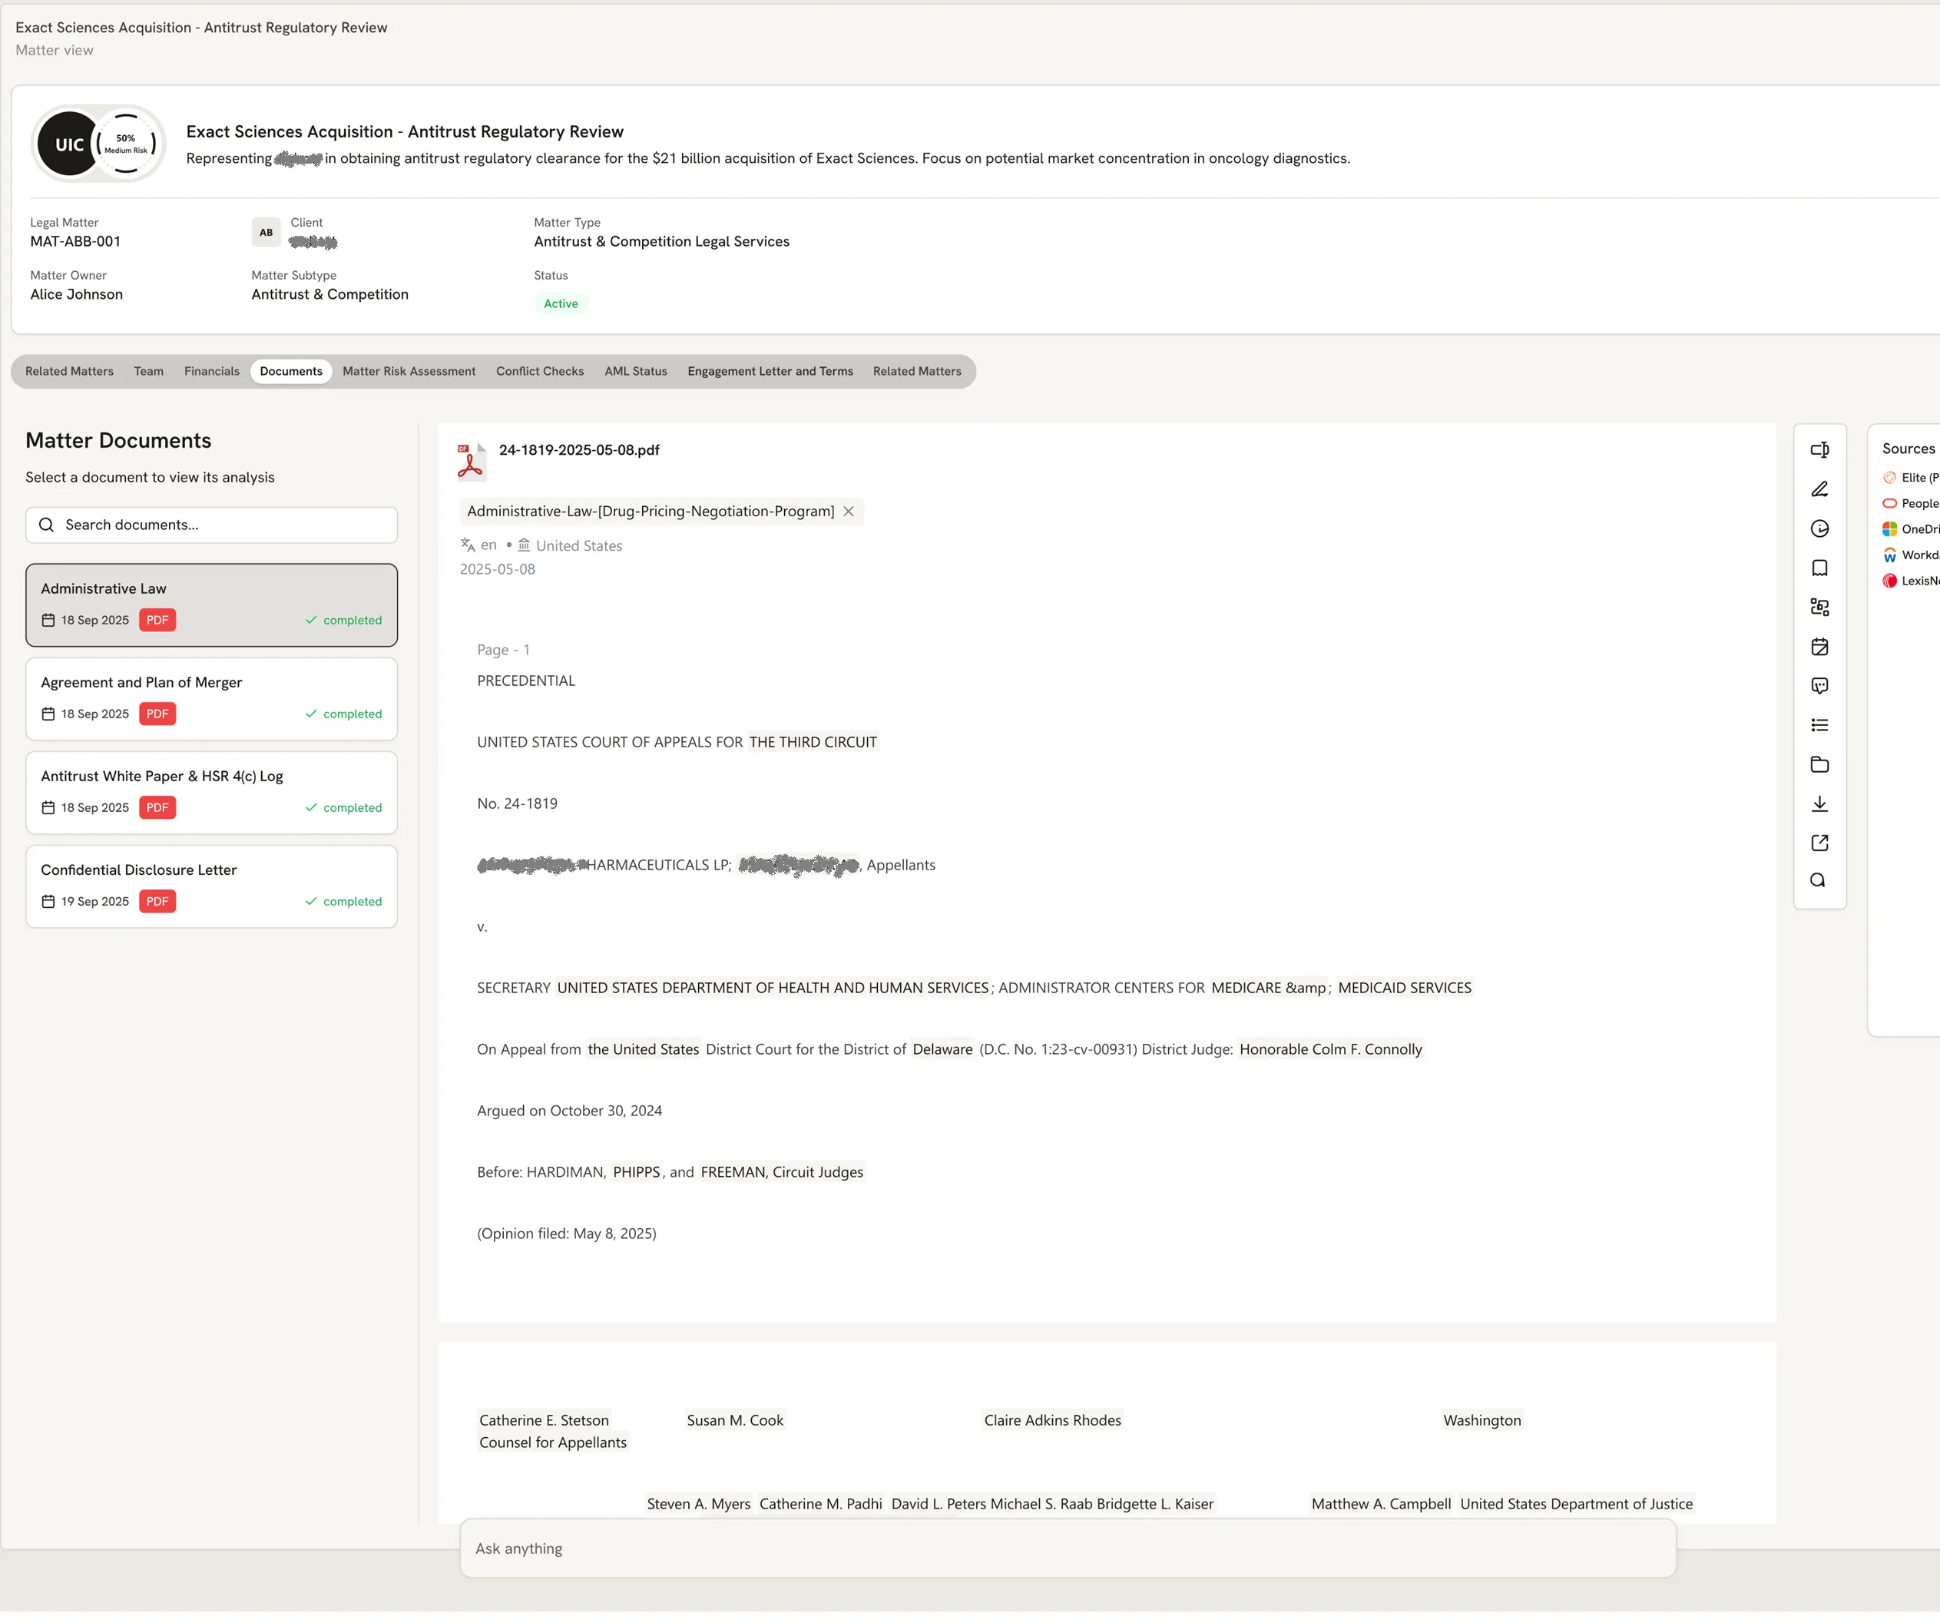Screen dimensions: 1940x1623
Task: Click the scan entity extraction icon
Action: click(x=1819, y=607)
